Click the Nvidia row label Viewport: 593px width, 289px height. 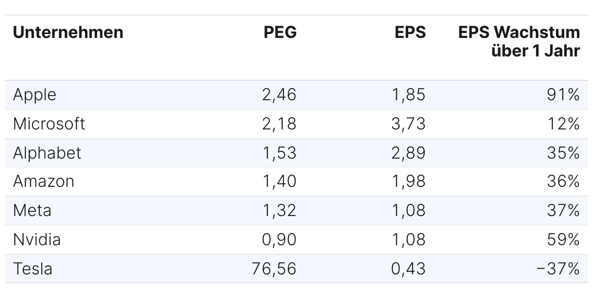(x=37, y=240)
